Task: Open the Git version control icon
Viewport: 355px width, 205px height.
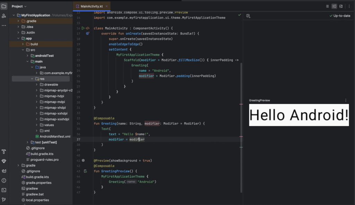Action: pos(4,199)
